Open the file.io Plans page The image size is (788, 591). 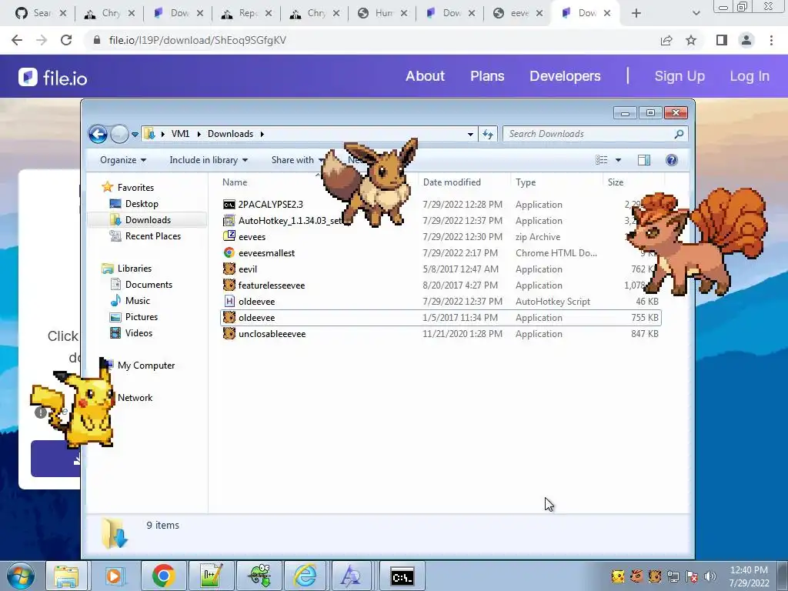pyautogui.click(x=487, y=76)
